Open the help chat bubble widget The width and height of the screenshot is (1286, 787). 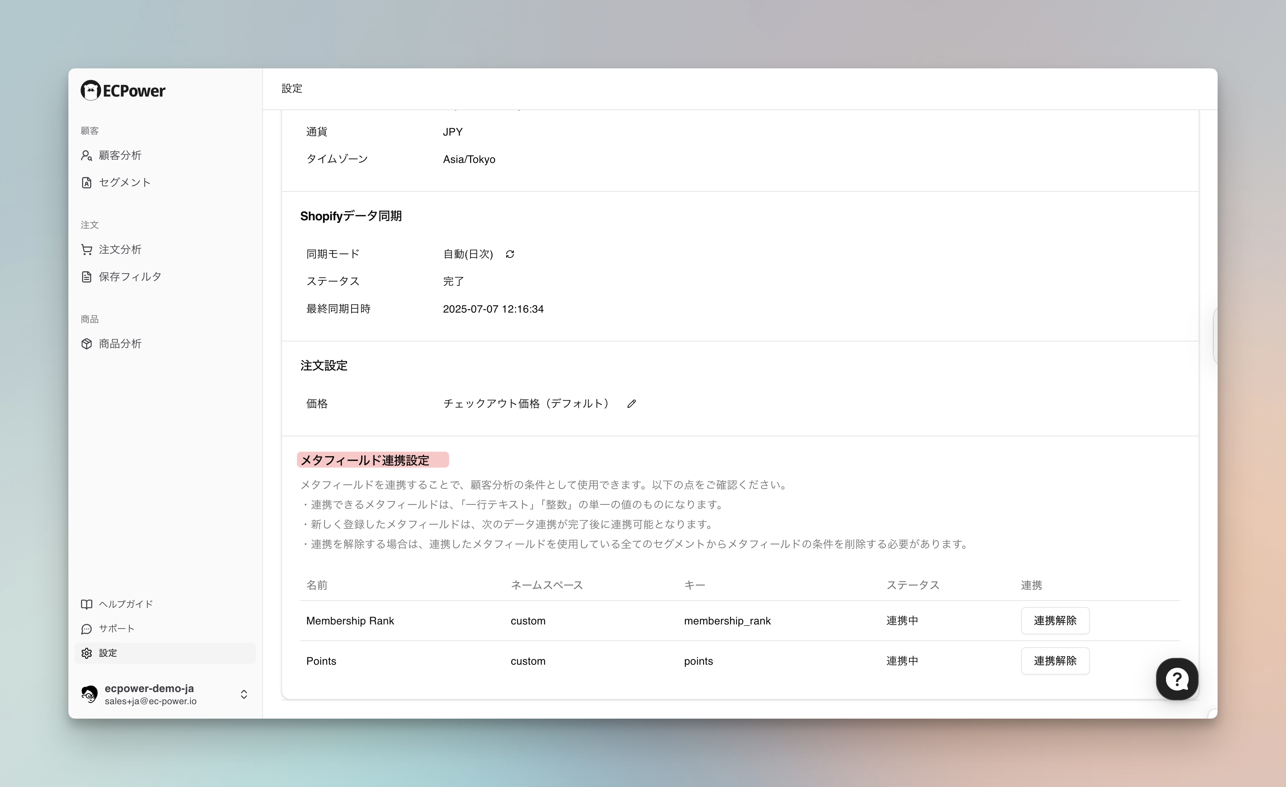[x=1177, y=679]
